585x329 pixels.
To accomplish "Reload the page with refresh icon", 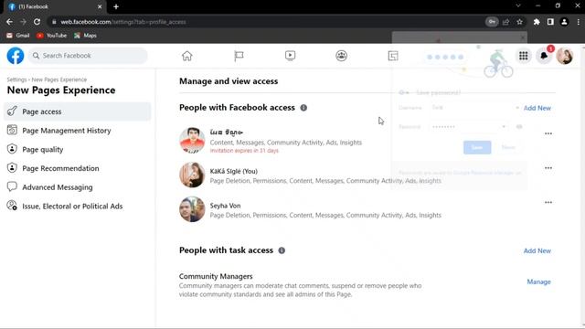I will pos(37,22).
